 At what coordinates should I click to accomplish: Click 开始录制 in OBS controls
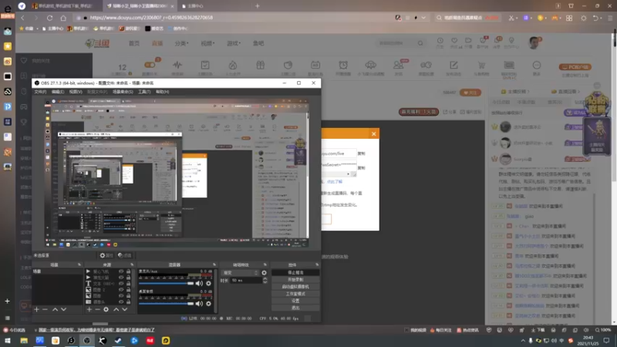pos(295,280)
